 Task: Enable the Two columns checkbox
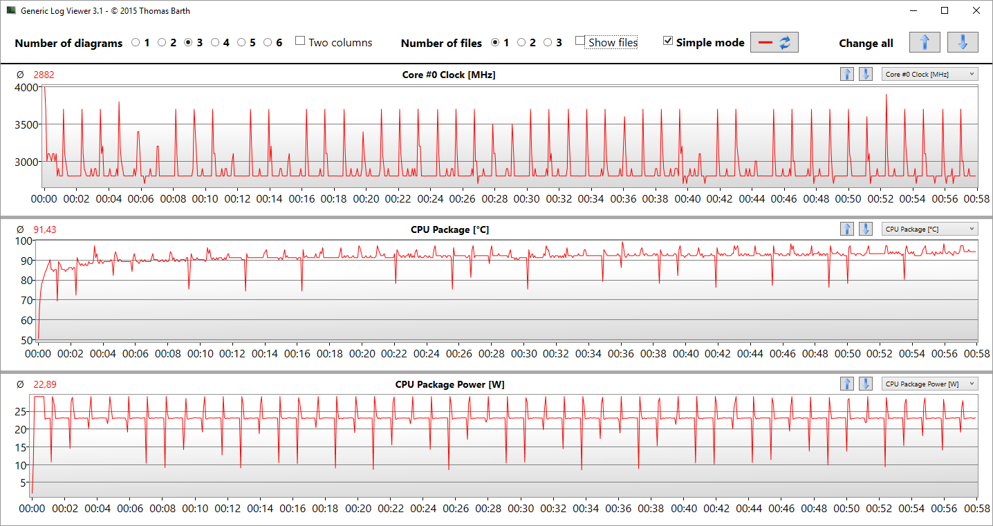click(x=300, y=41)
